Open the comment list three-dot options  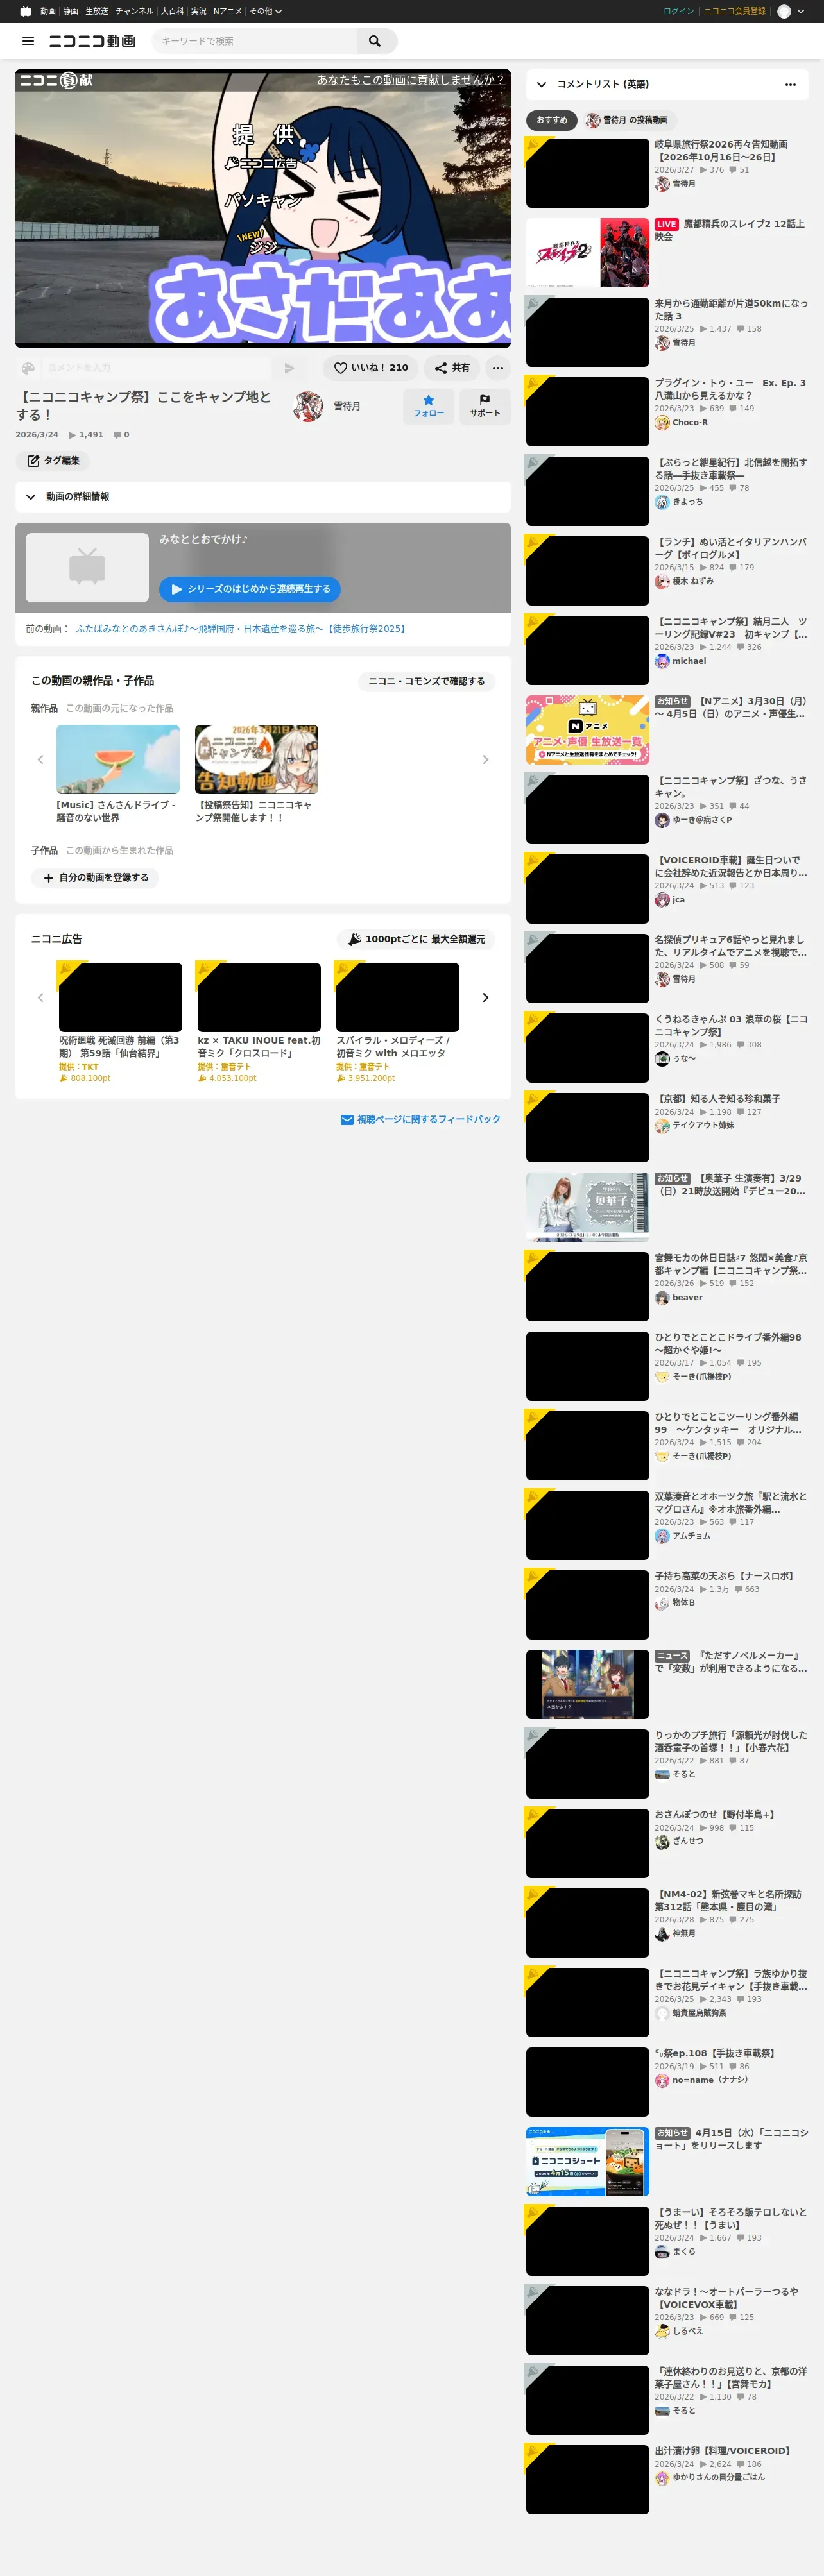tap(791, 84)
